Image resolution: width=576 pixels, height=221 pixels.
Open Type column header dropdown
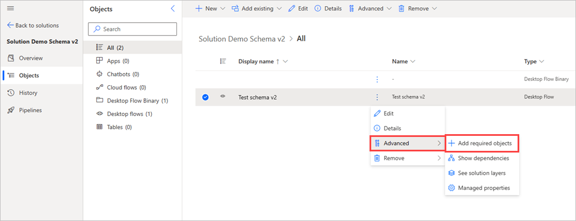point(534,61)
